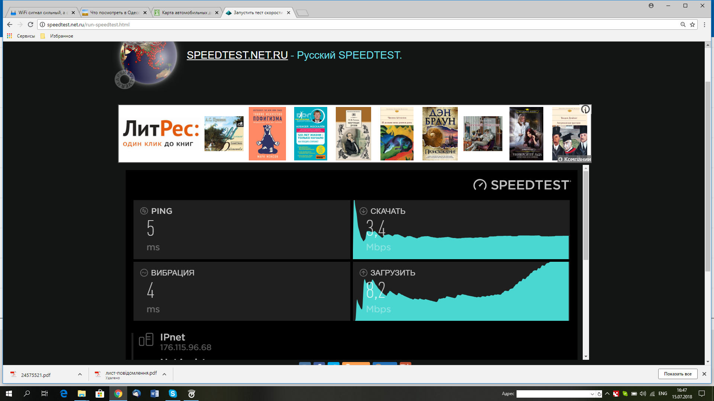Open Windows search from the taskbar
The width and height of the screenshot is (714, 401).
[x=27, y=394]
